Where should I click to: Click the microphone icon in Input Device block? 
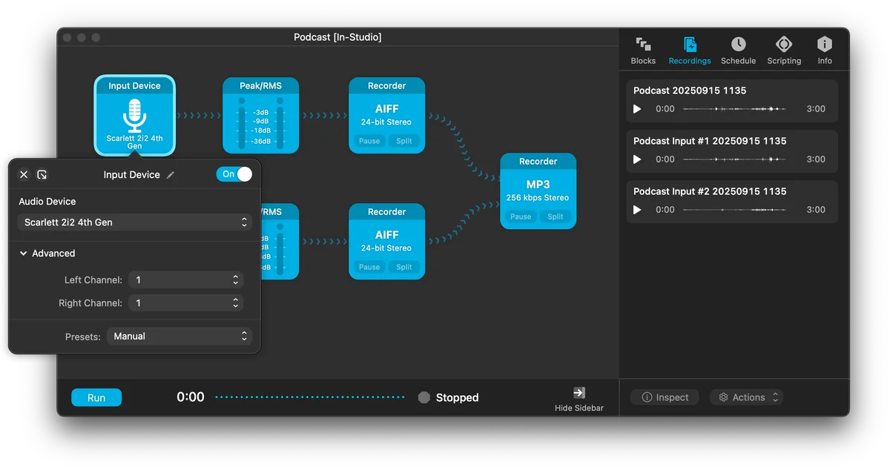pos(134,115)
